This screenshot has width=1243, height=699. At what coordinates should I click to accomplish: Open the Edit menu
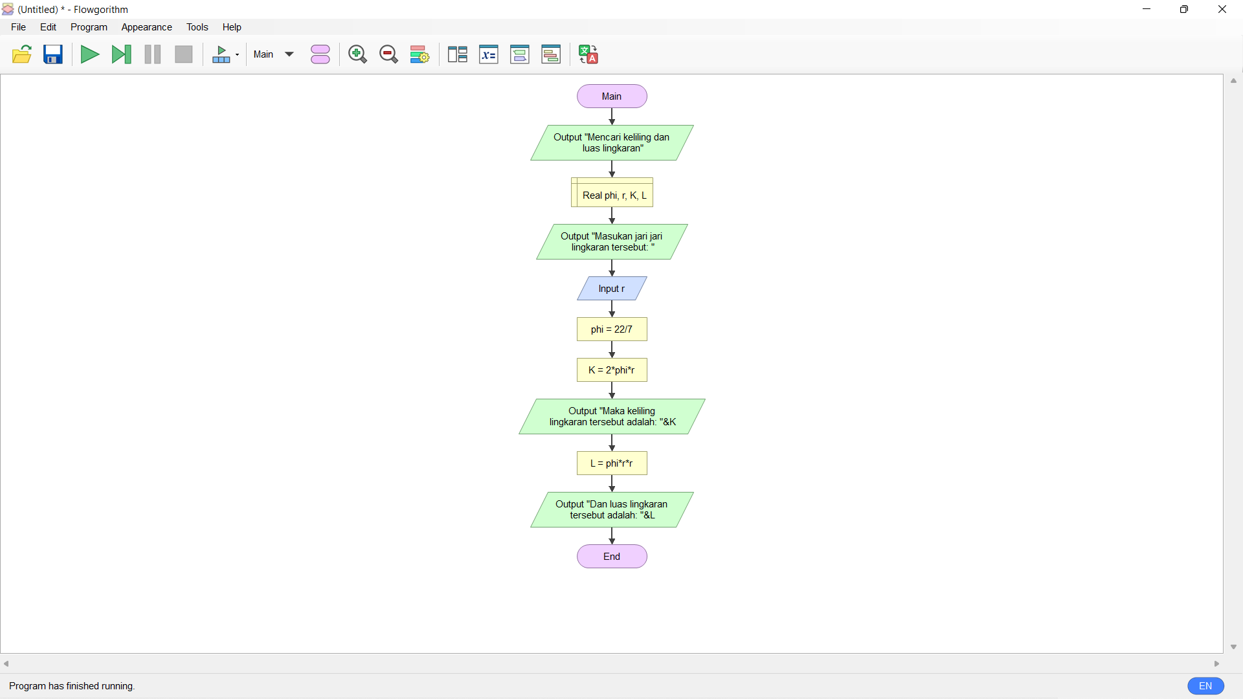[x=49, y=27]
